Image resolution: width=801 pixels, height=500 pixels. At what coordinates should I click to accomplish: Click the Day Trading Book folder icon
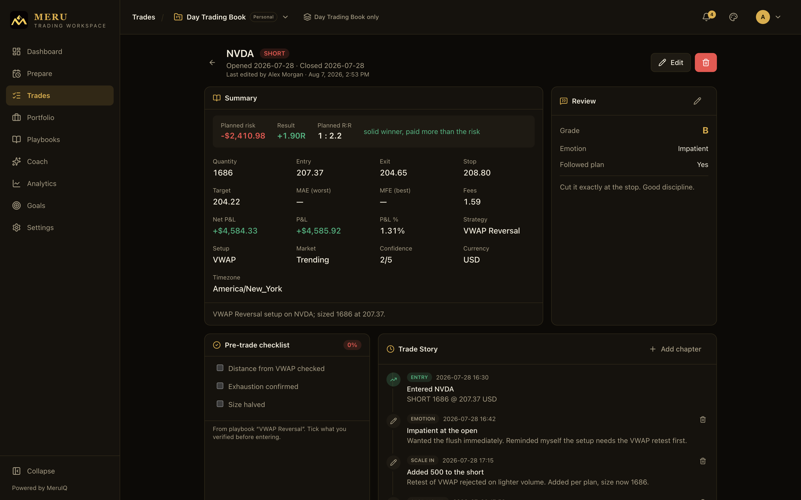178,17
